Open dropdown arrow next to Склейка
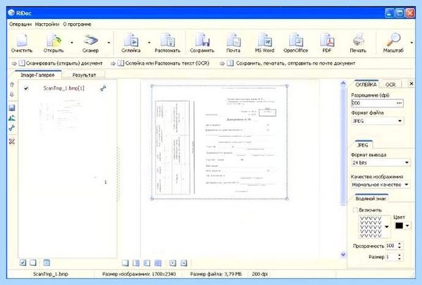422x285 pixels. [x=149, y=42]
